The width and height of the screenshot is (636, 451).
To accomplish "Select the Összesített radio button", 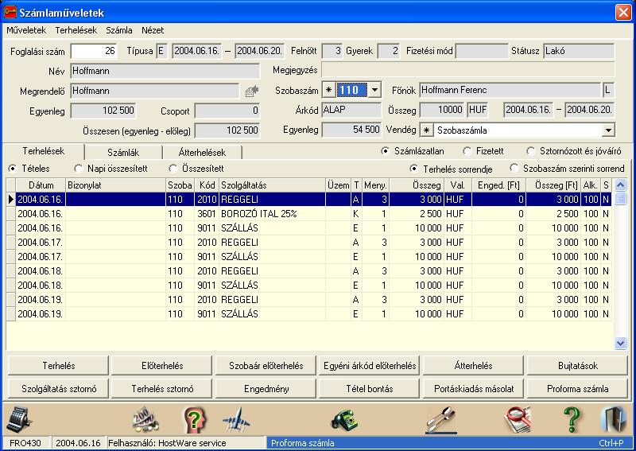I will 196,169.
